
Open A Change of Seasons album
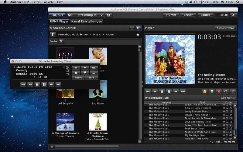[65, 122]
